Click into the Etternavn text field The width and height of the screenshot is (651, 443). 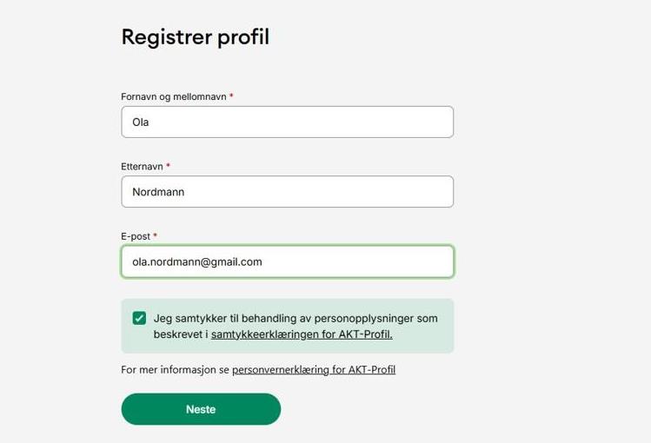[x=287, y=192]
